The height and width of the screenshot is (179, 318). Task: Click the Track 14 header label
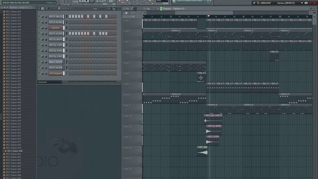[x=127, y=158]
